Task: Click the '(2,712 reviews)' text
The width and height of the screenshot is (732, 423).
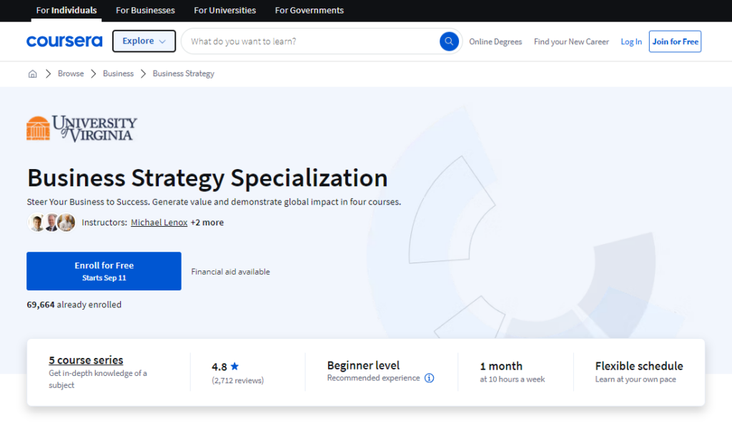Action: pyautogui.click(x=237, y=380)
